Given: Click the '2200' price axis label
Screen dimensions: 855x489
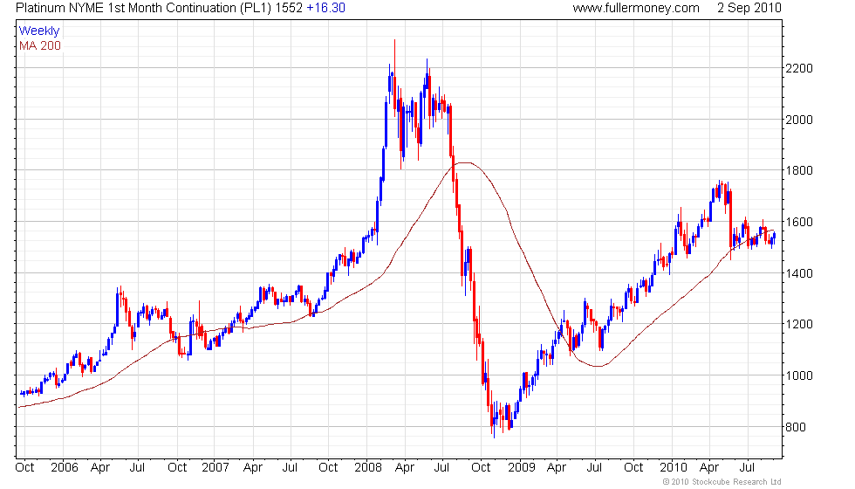Looking at the screenshot, I should pyautogui.click(x=799, y=68).
